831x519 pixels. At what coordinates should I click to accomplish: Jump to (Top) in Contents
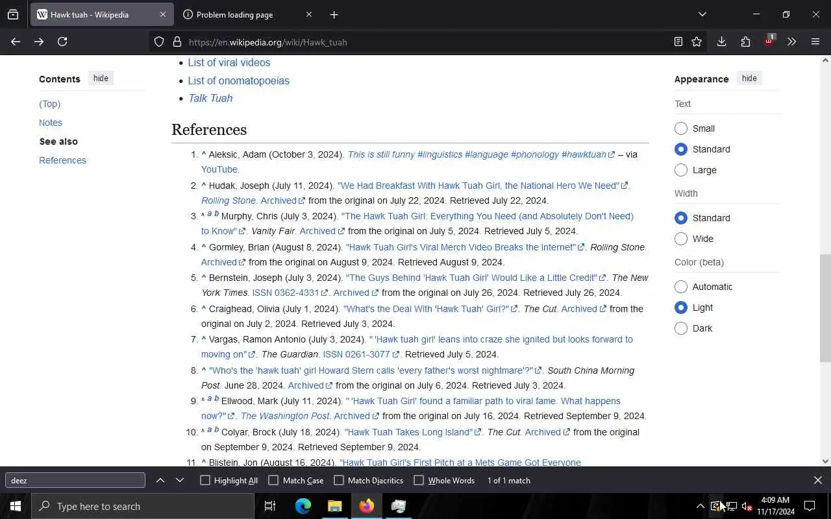(49, 104)
